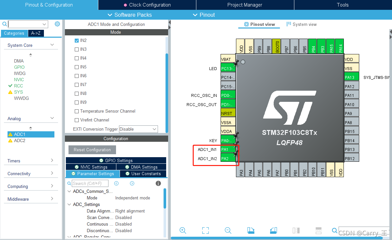Image resolution: width=392 pixels, height=240 pixels.
Task: Fit the chip to the view
Action: coord(205,230)
